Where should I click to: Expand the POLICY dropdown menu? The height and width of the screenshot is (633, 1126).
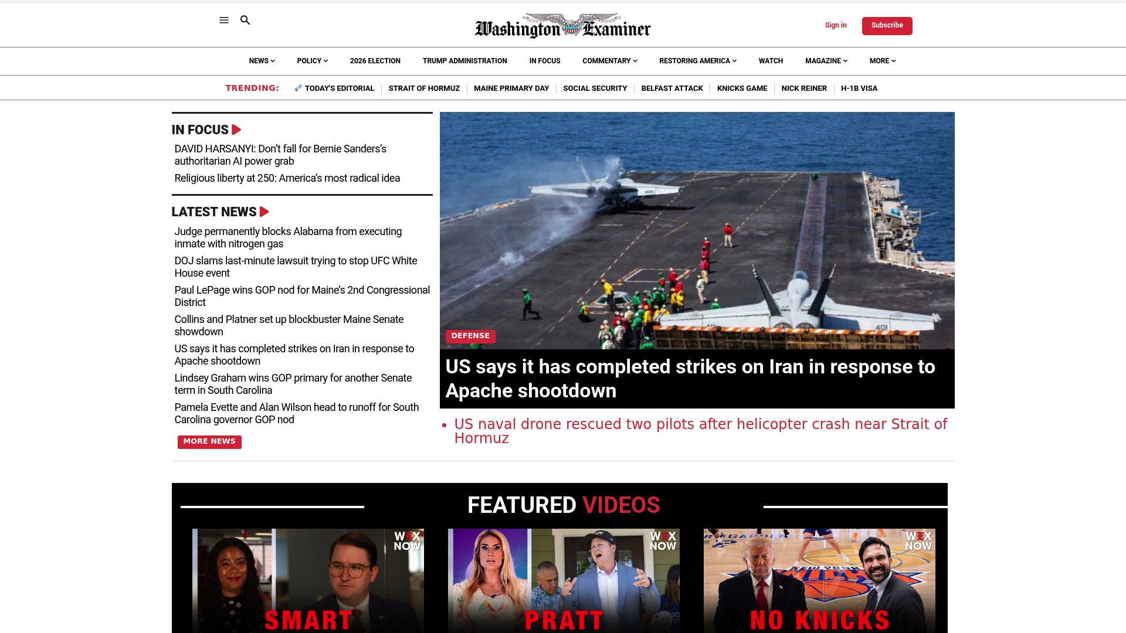pos(313,61)
